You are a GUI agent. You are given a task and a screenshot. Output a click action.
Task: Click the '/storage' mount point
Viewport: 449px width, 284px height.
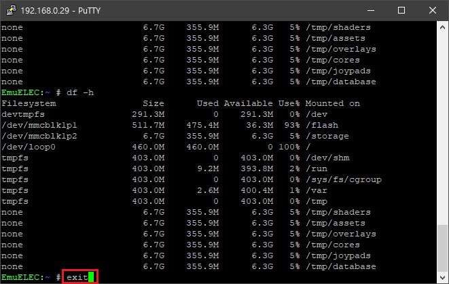click(x=327, y=137)
